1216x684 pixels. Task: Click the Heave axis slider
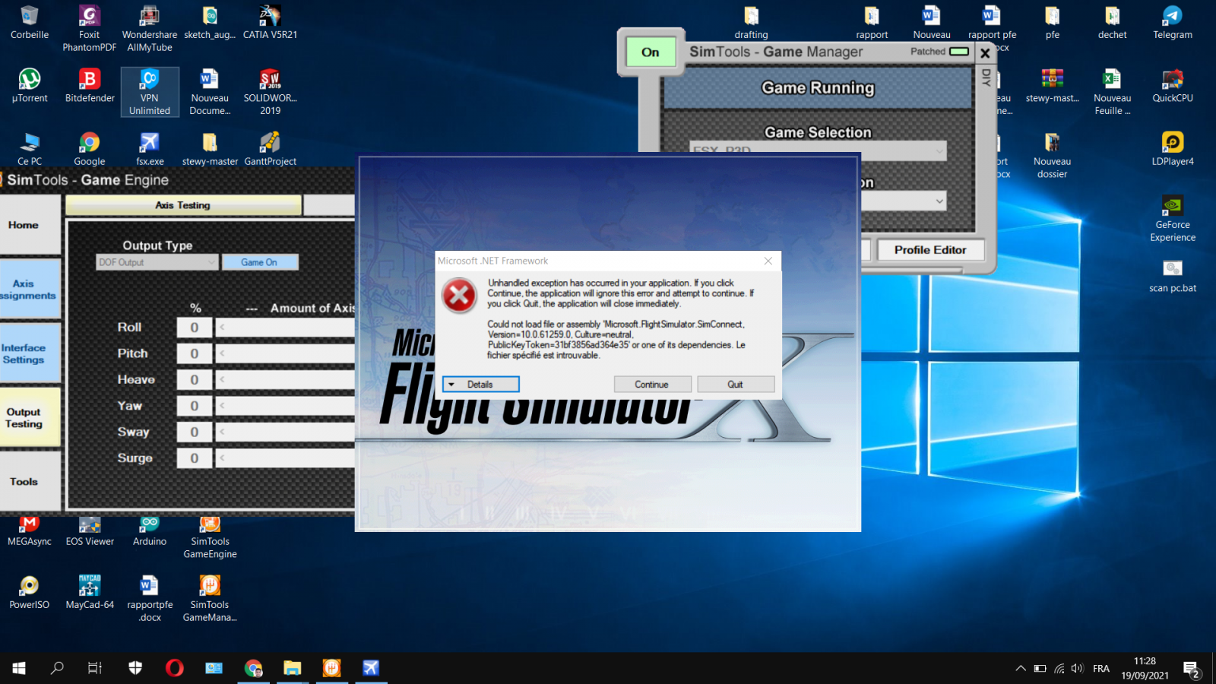click(x=285, y=380)
